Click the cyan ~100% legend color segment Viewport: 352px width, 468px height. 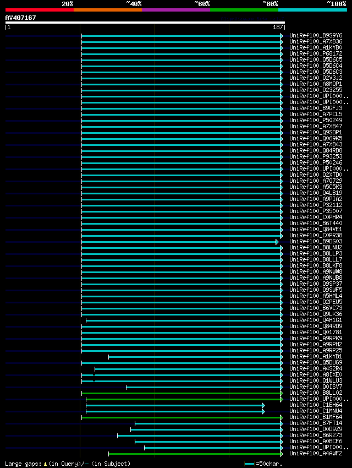point(312,10)
